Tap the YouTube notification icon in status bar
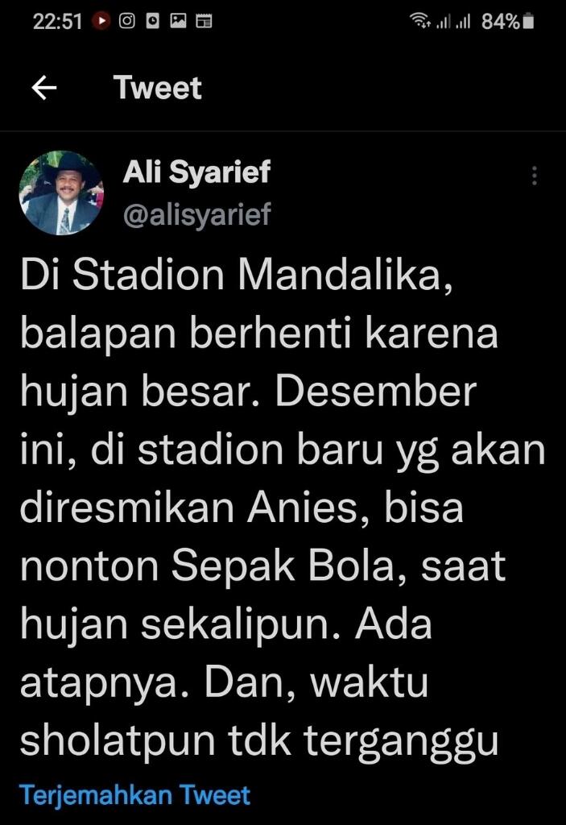 click(101, 21)
